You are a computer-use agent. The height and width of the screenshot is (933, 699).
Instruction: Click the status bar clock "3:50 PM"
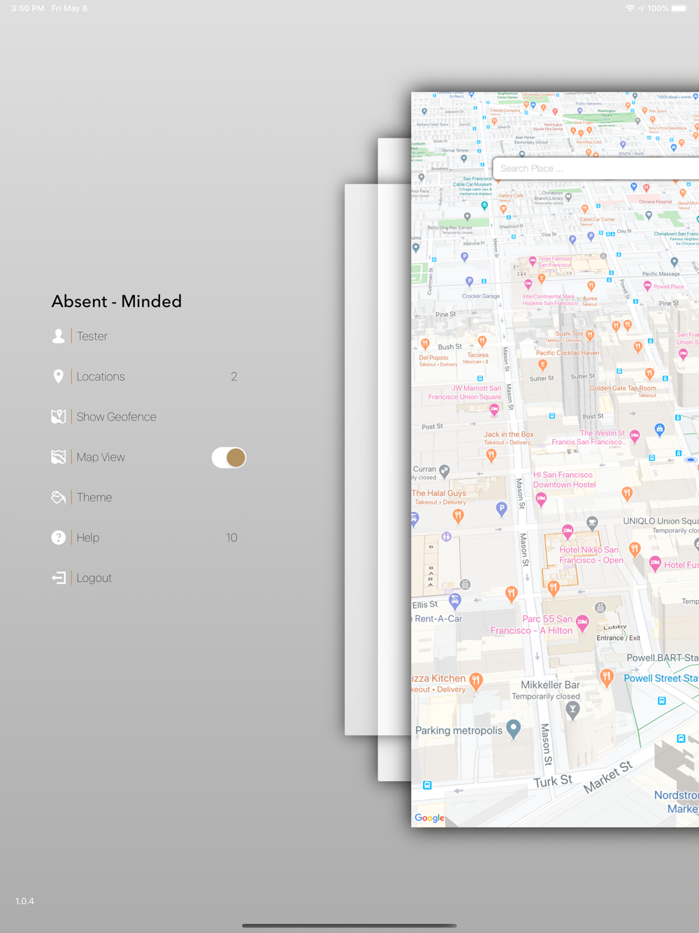28,8
